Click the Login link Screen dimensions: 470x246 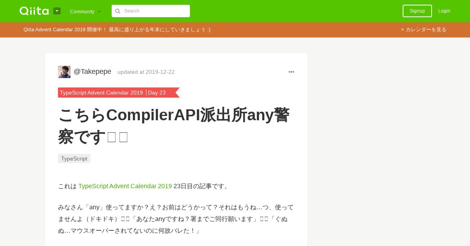pyautogui.click(x=444, y=11)
